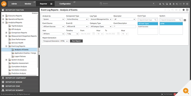Click Go Full Screen icon

click(162, 94)
